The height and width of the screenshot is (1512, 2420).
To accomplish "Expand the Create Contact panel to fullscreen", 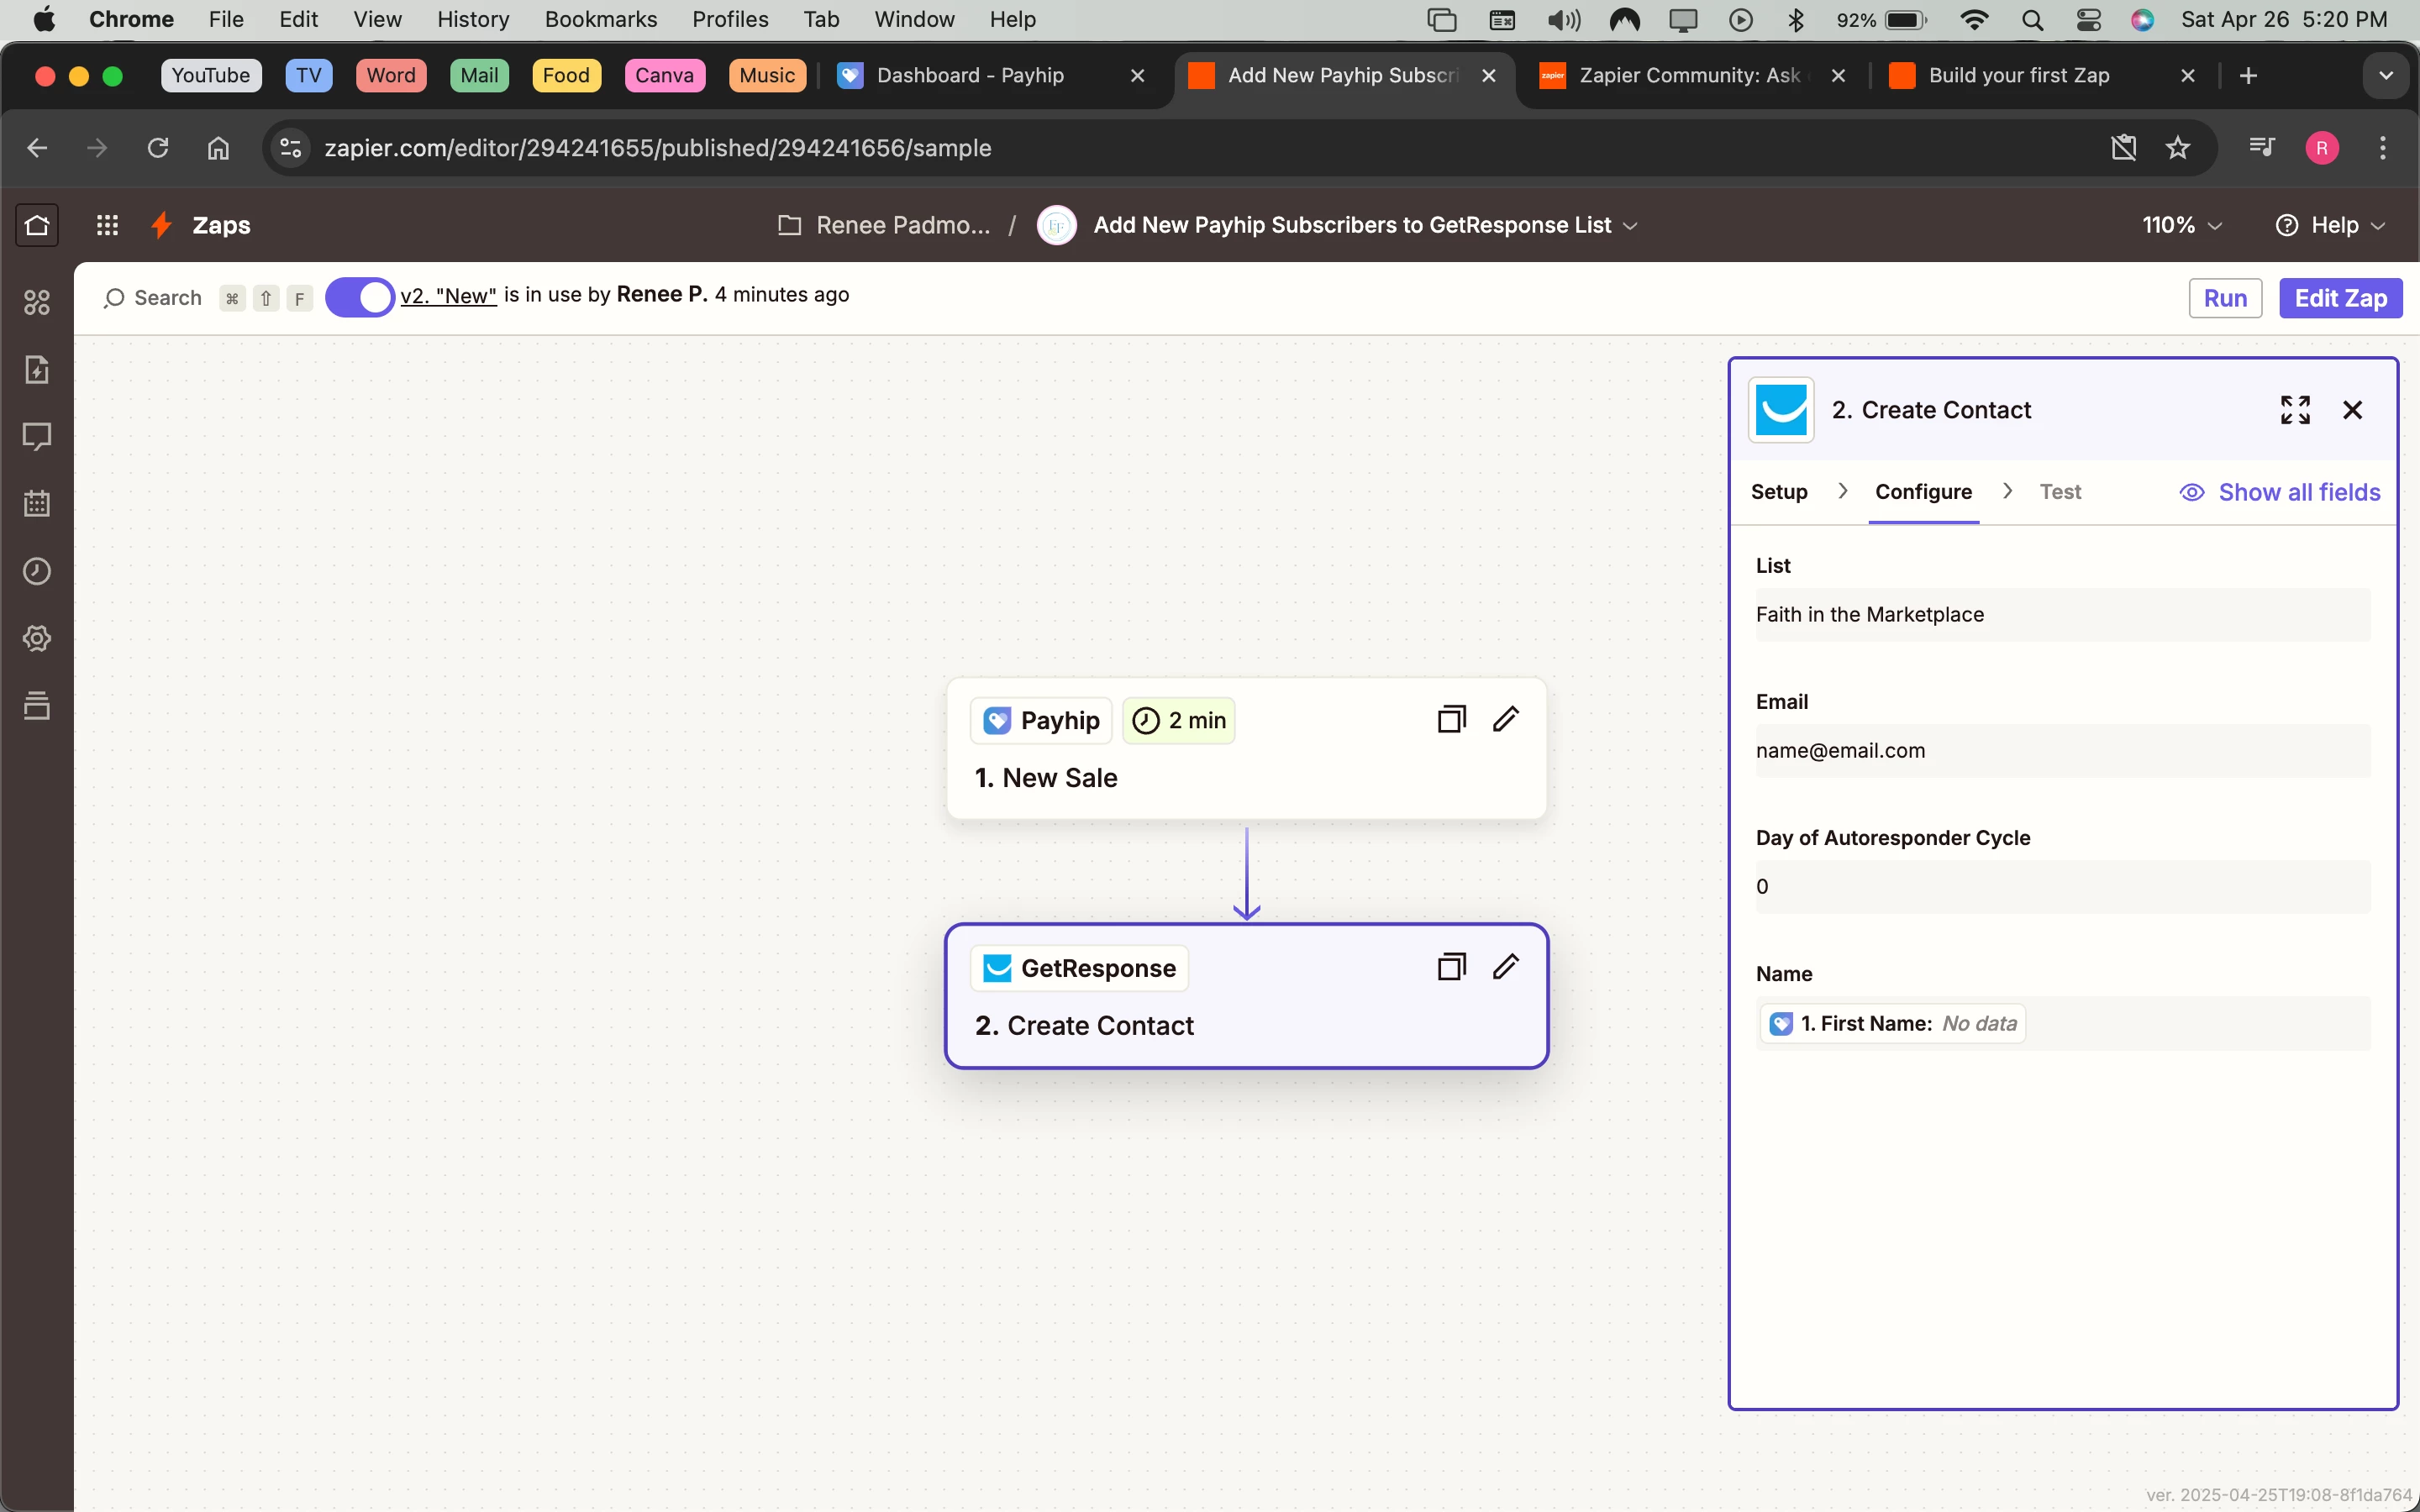I will (2294, 410).
